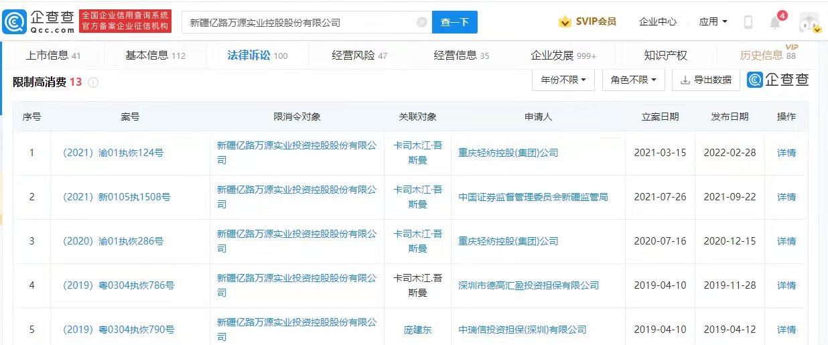The image size is (828, 345).
Task: Open 新疆亿路万源 company link in row 1
Action: pyautogui.click(x=297, y=153)
